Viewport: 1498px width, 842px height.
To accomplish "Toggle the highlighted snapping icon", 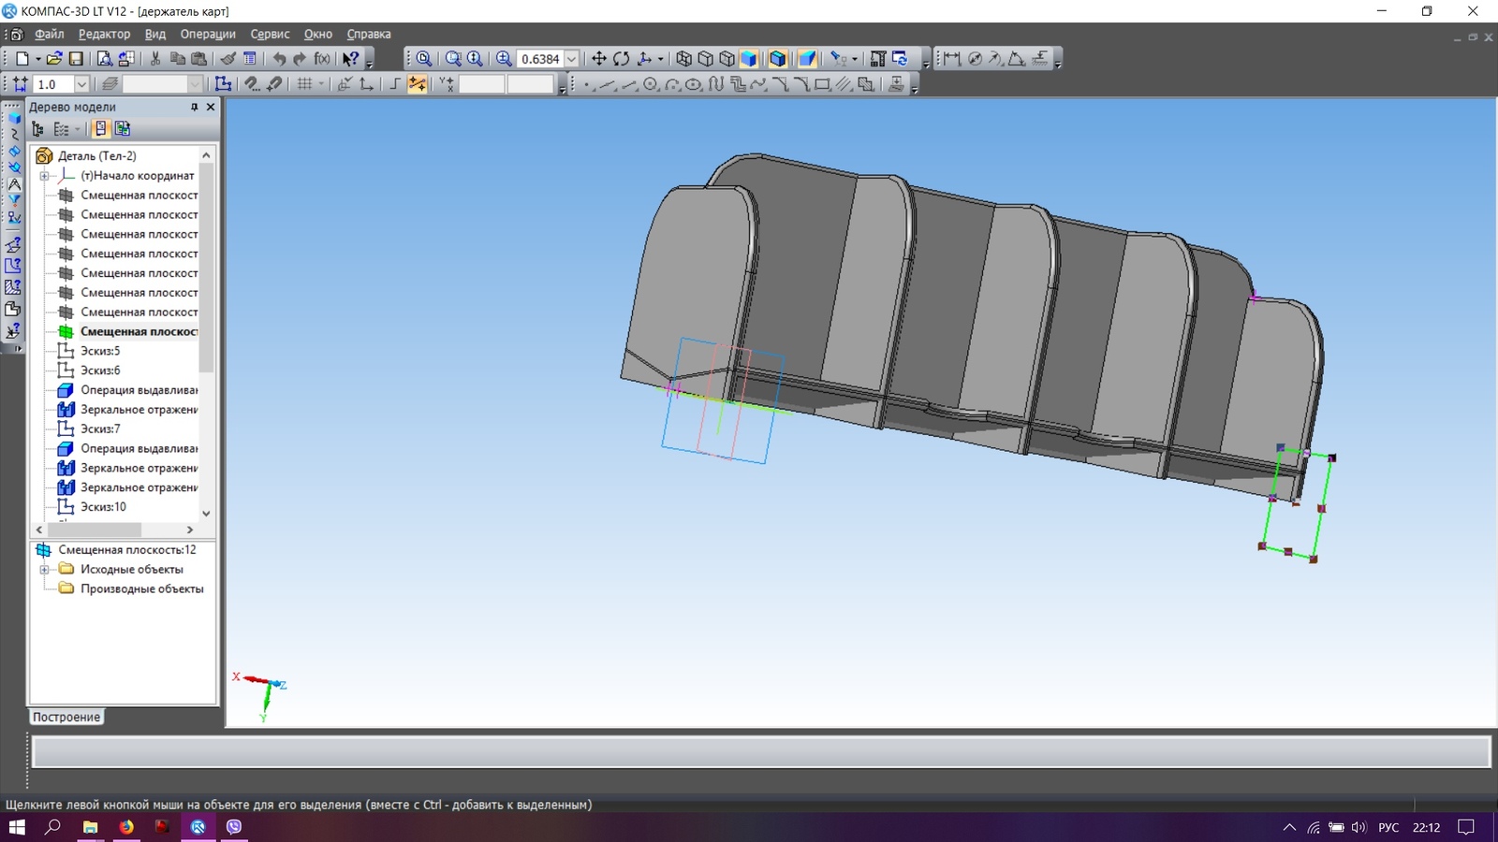I will pos(417,84).
